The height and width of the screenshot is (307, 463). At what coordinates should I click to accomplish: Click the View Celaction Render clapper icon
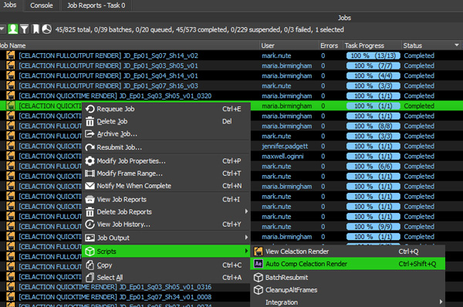tap(259, 251)
